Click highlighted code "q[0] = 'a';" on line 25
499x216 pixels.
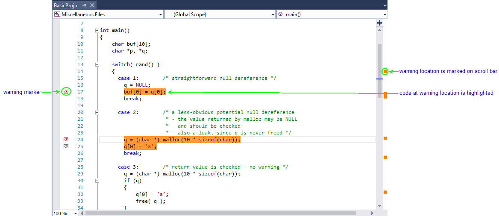tap(140, 147)
